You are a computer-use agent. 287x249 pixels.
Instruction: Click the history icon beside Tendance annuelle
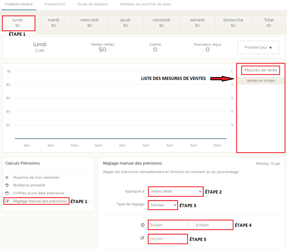click(7, 185)
